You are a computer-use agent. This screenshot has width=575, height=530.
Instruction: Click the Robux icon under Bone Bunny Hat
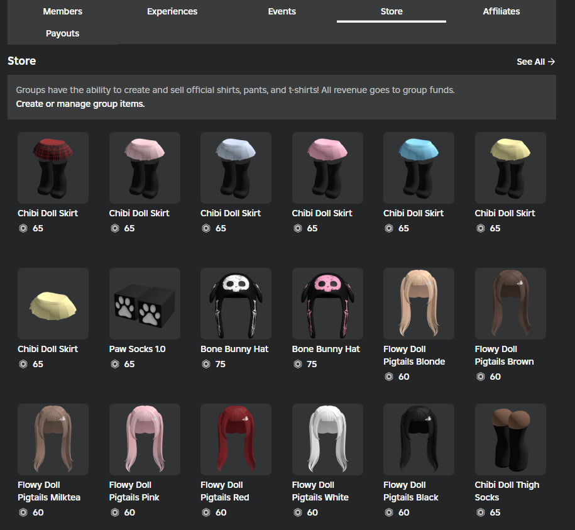point(206,364)
